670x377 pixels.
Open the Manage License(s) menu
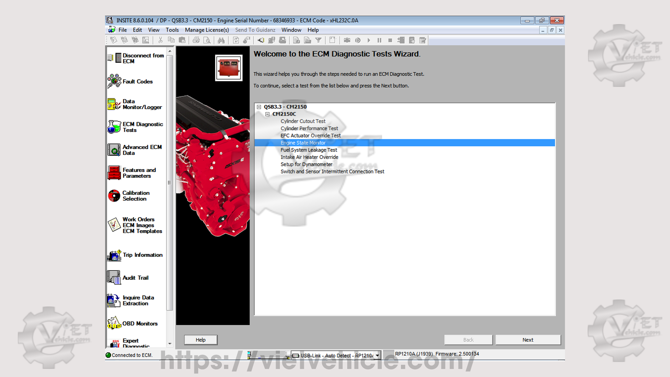click(207, 30)
